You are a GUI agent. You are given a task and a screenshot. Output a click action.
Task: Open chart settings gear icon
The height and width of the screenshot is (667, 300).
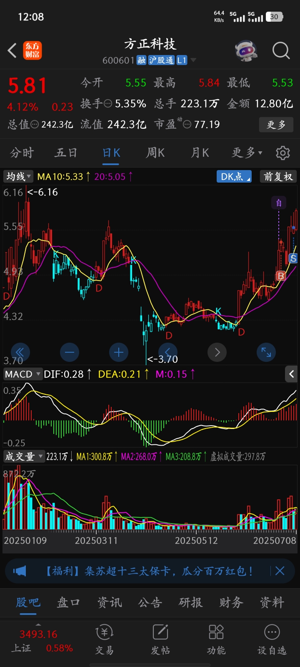click(x=283, y=153)
